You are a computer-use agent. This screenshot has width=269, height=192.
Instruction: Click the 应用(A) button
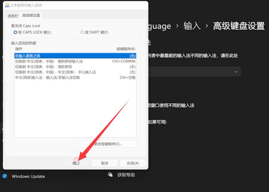tap(133, 163)
